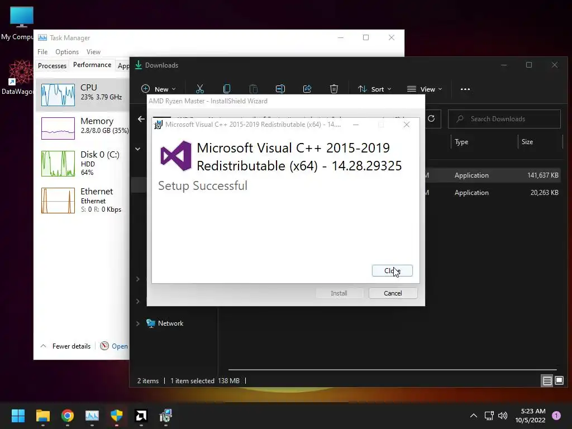Open the File menu in Task Manager
This screenshot has width=572, height=429.
pos(42,52)
